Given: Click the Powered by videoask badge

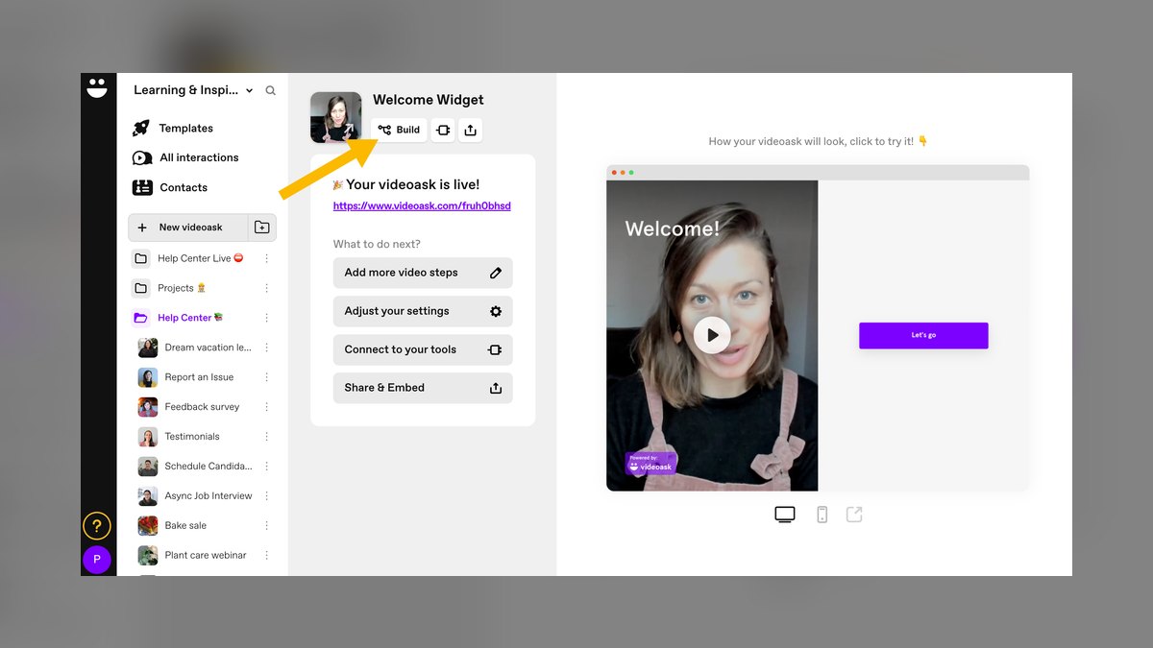Looking at the screenshot, I should click(x=650, y=464).
